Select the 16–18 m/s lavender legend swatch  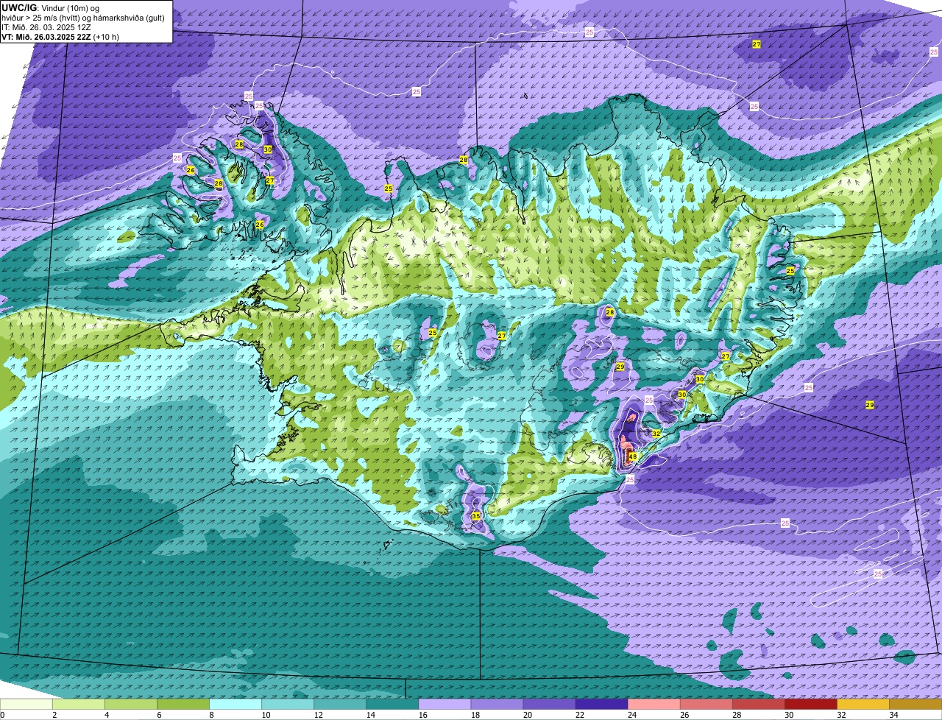tap(445, 705)
